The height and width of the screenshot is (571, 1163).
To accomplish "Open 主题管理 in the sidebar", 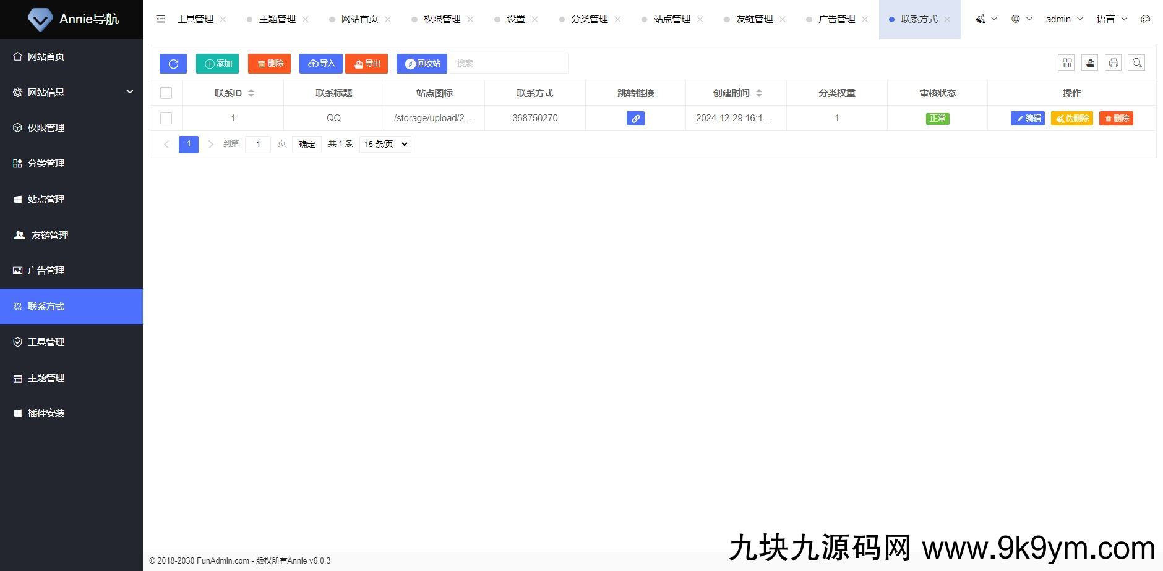I will [x=71, y=378].
